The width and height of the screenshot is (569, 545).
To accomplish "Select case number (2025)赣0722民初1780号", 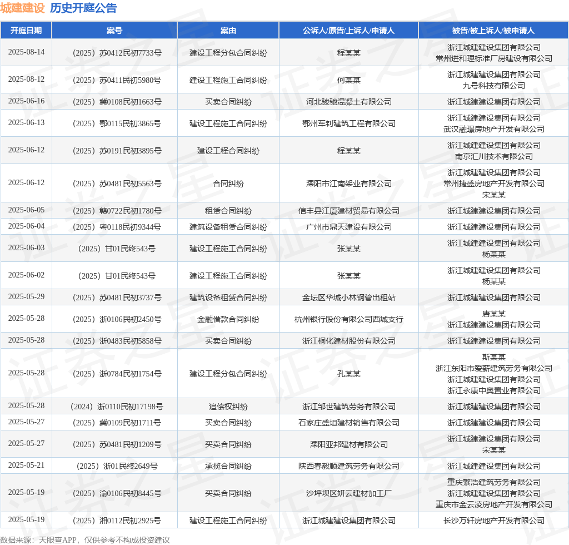I will click(x=117, y=211).
